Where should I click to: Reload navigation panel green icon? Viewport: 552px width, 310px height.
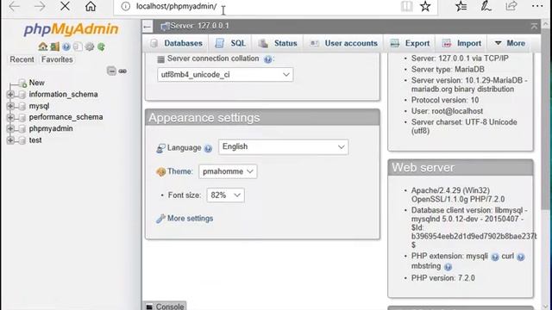[x=101, y=46]
